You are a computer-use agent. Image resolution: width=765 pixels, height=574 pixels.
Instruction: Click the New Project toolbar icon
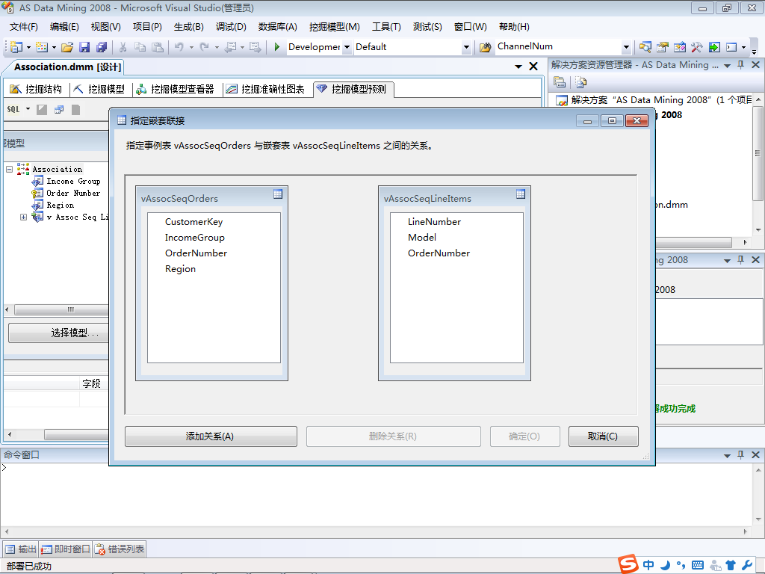tap(16, 47)
